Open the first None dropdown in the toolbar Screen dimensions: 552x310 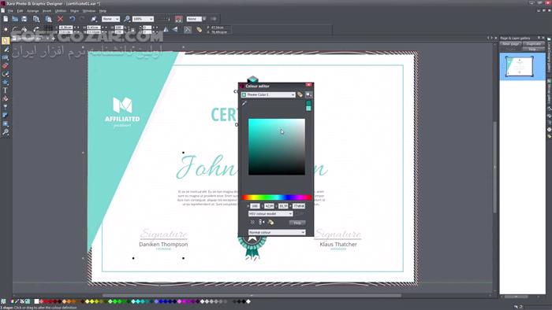coord(110,19)
